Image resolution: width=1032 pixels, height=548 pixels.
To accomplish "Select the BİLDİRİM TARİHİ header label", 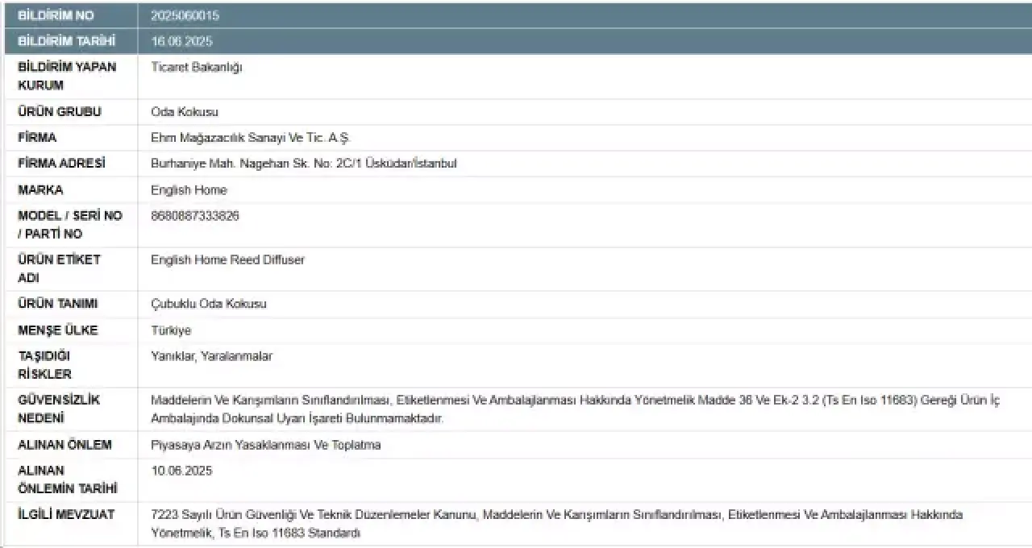I will [66, 41].
